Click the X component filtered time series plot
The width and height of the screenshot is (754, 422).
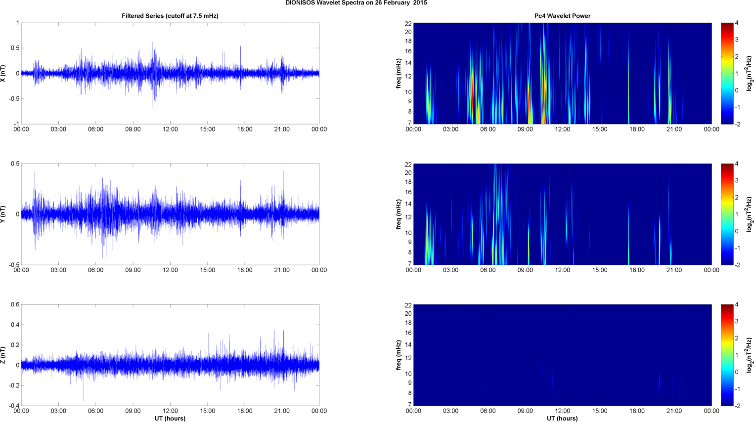pyautogui.click(x=170, y=73)
